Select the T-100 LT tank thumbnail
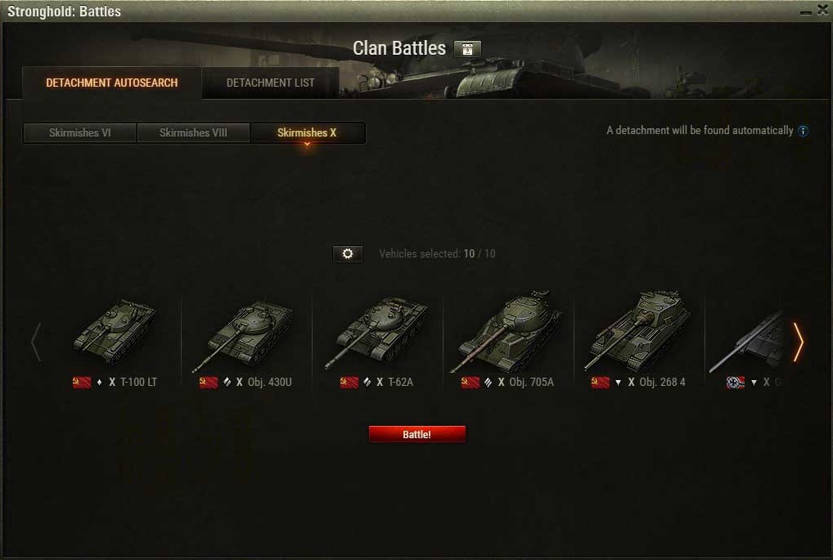The image size is (833, 560). pos(115,332)
